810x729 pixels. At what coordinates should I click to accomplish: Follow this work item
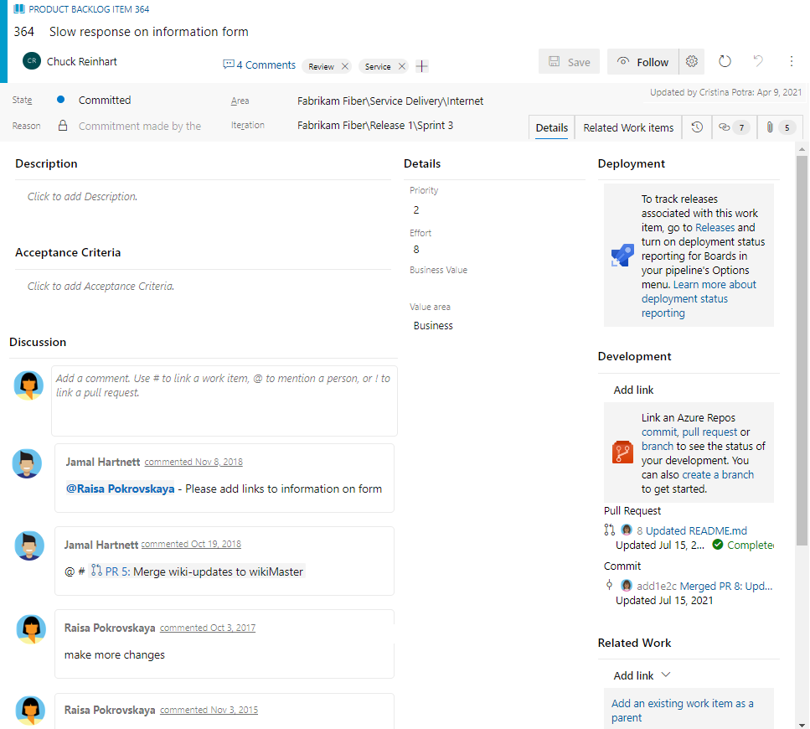643,62
